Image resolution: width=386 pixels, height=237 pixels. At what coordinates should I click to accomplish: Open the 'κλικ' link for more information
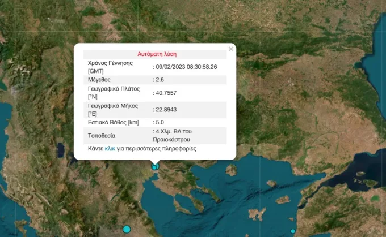pyautogui.click(x=110, y=149)
